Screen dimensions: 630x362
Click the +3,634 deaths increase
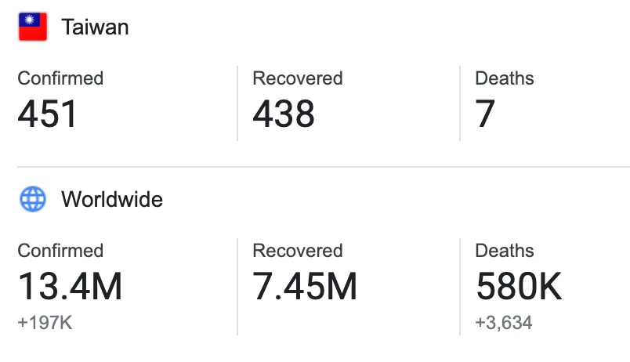[504, 323]
